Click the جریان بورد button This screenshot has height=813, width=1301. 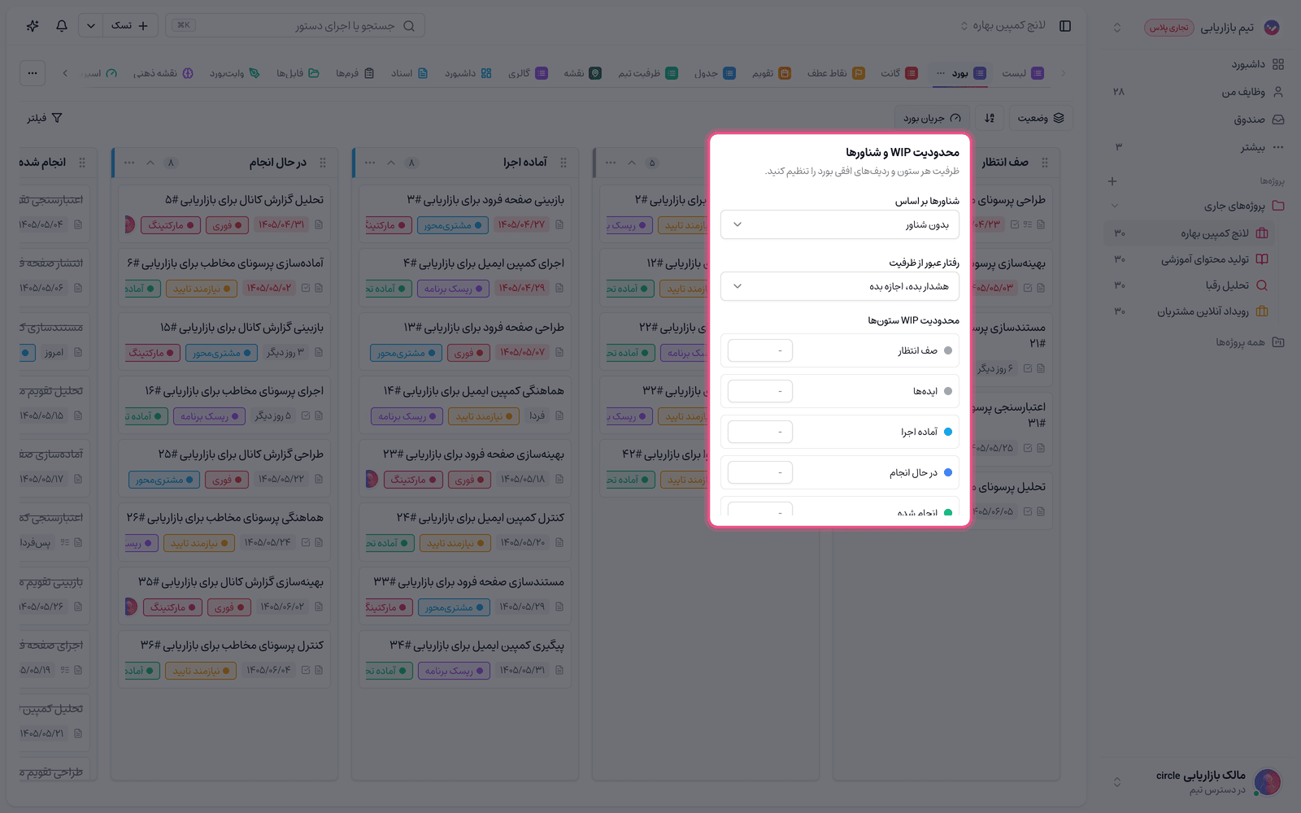pyautogui.click(x=932, y=118)
